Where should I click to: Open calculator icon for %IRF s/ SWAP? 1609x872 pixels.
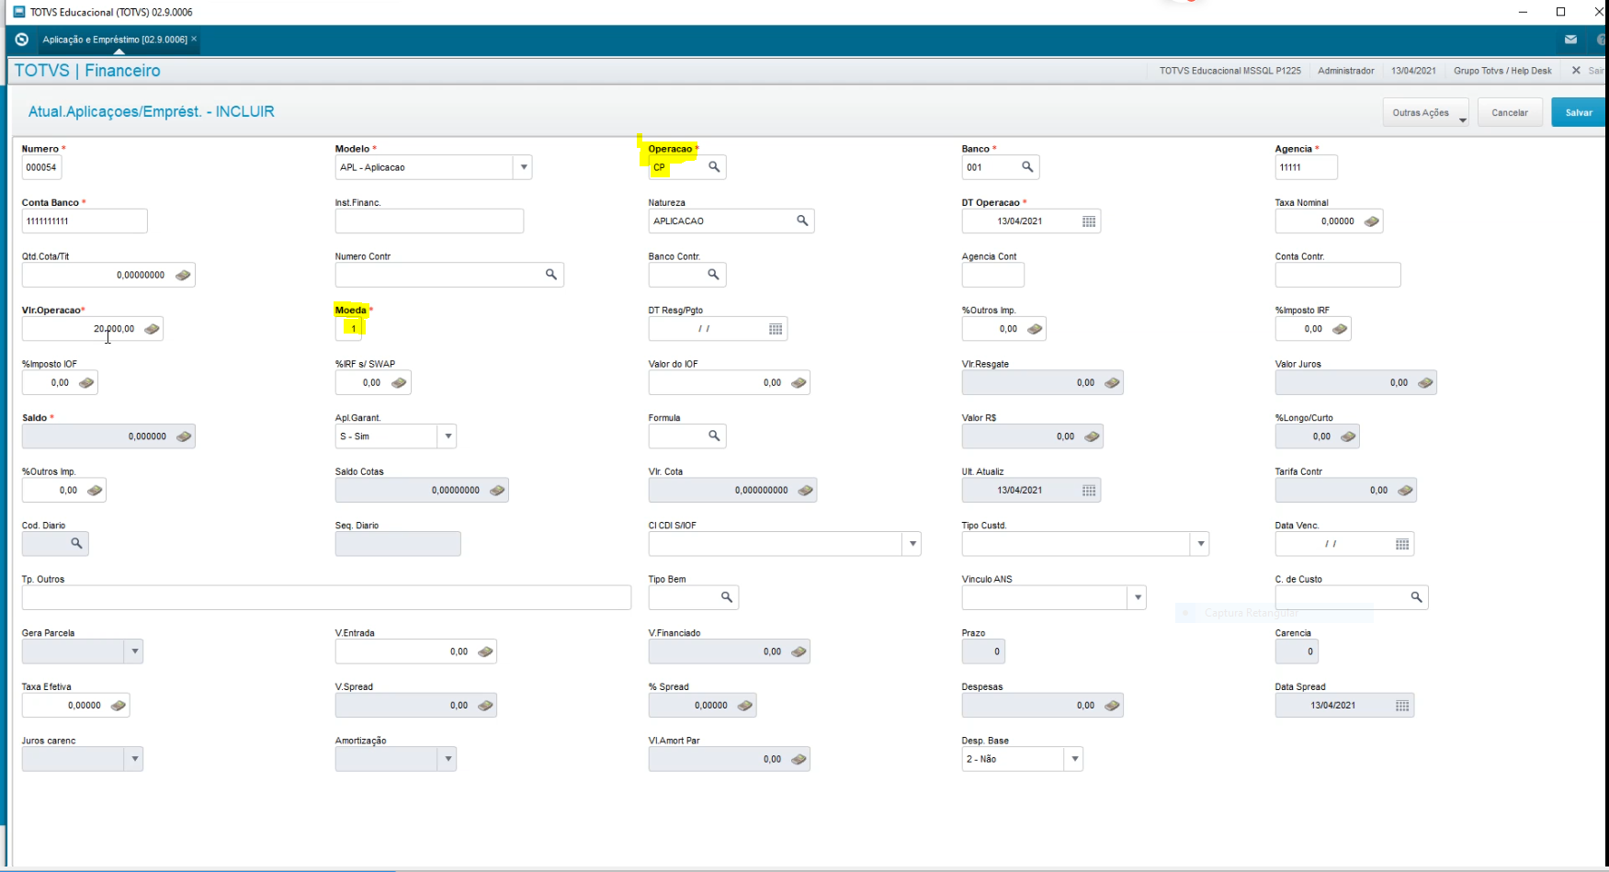coord(399,383)
